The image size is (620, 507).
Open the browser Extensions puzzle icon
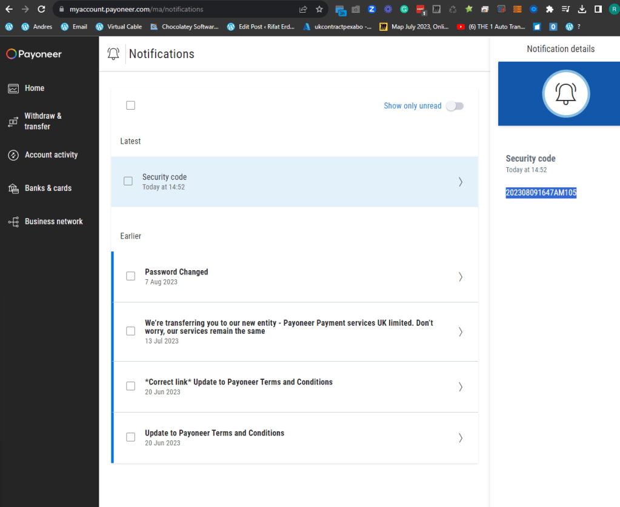[x=550, y=9]
